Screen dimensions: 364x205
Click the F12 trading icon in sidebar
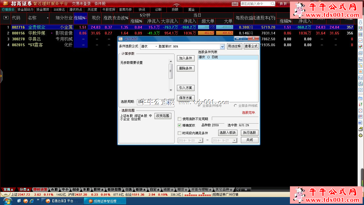pos(360,78)
